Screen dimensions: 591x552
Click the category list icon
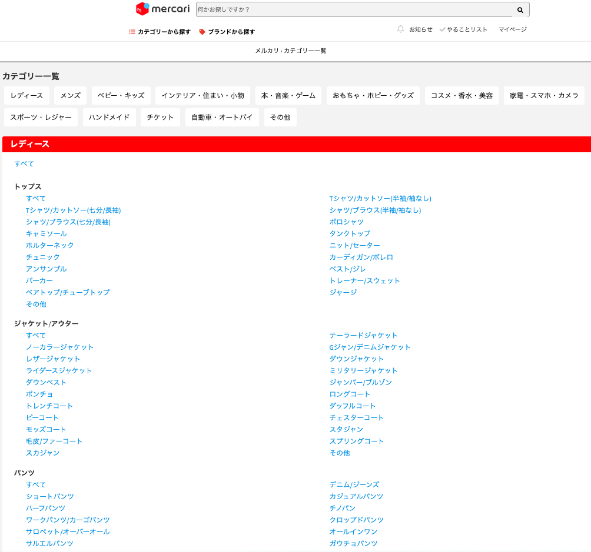click(x=132, y=32)
